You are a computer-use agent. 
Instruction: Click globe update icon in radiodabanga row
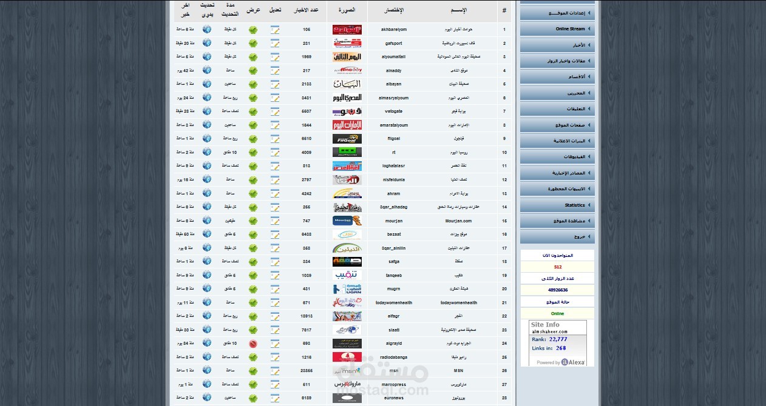[x=207, y=356]
